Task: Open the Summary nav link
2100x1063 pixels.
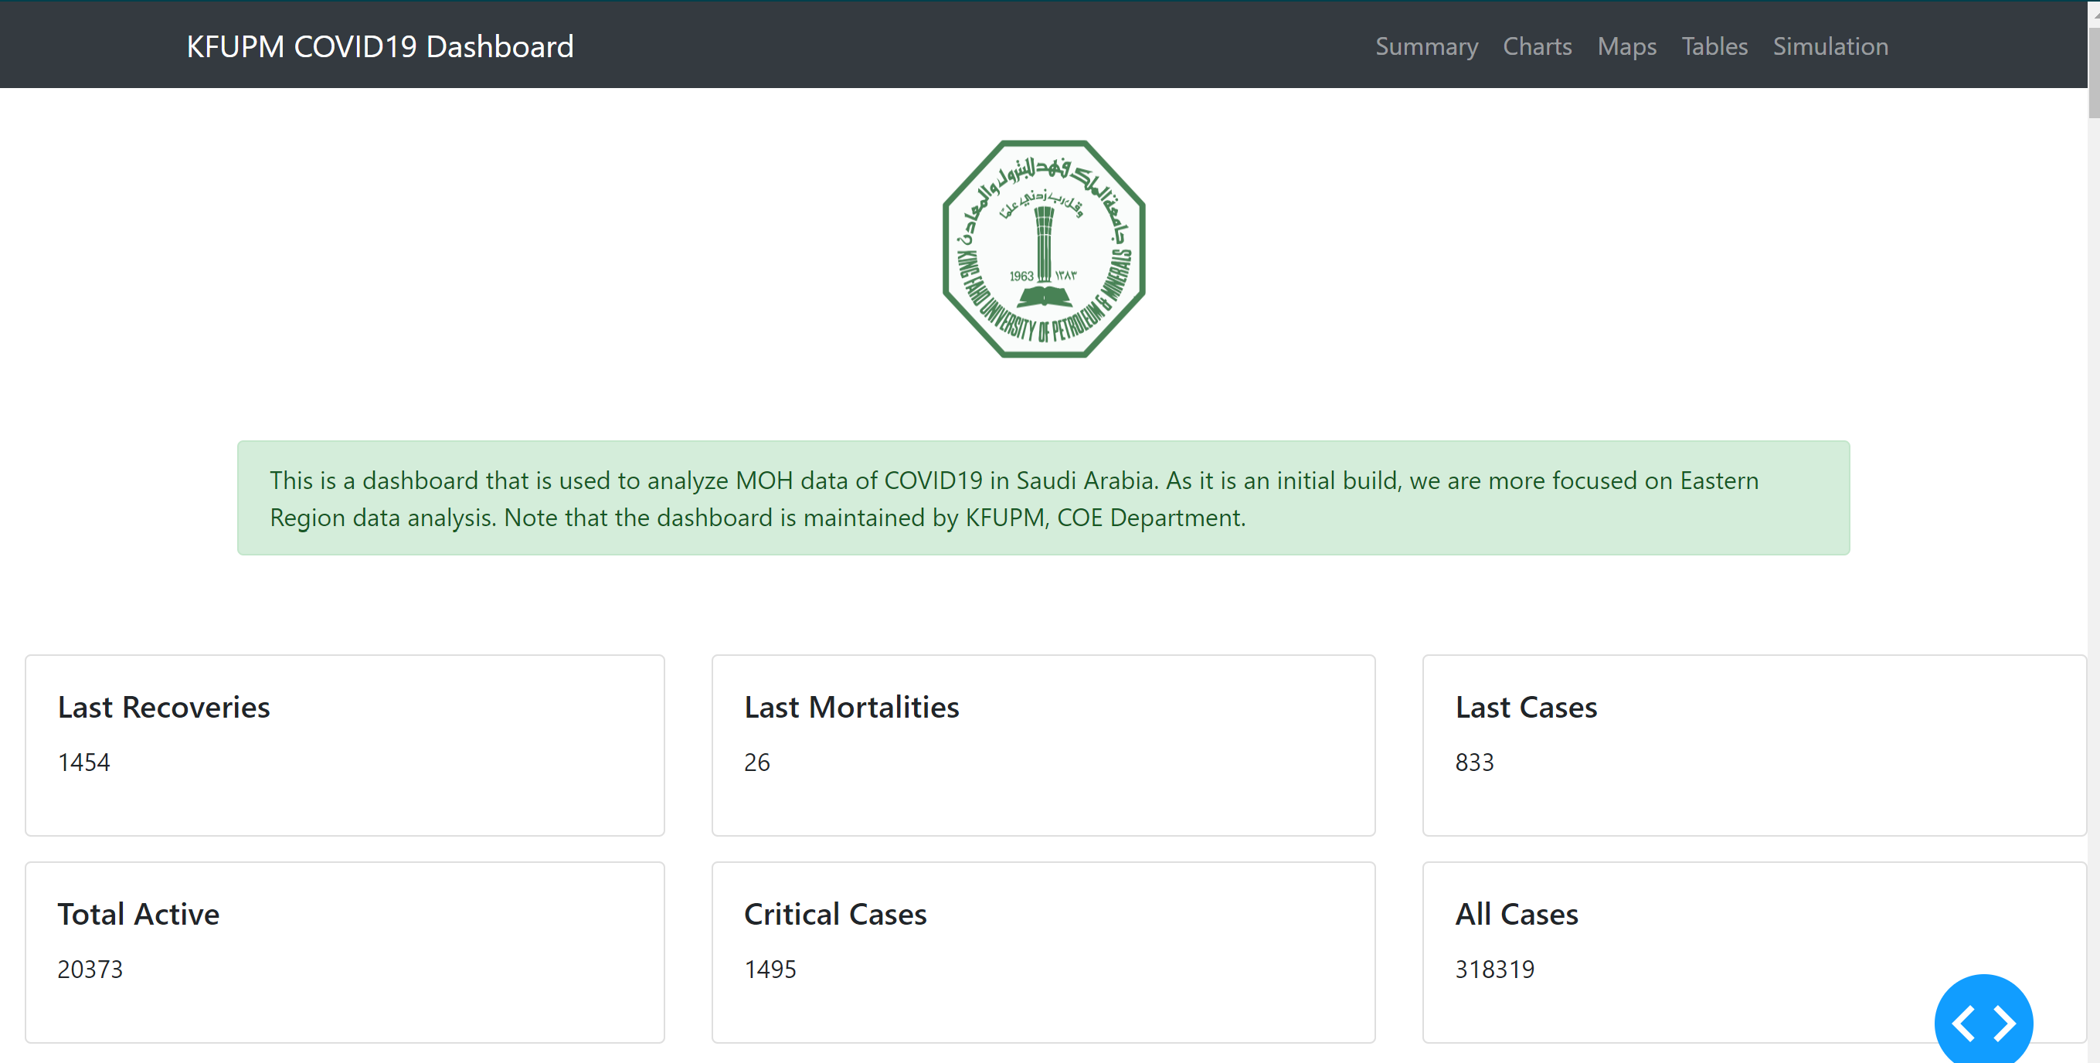Action: pyautogui.click(x=1425, y=46)
